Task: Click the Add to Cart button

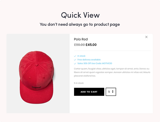Action: pos(89,92)
